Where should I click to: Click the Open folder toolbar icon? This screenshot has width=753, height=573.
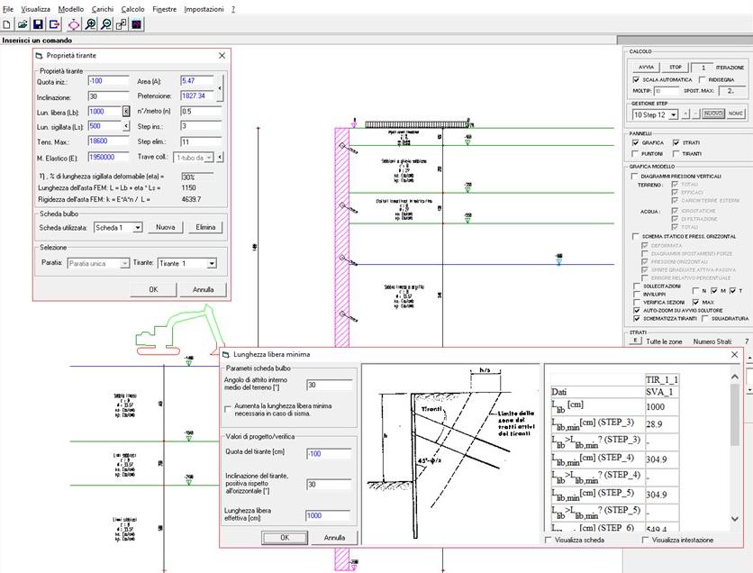click(23, 24)
